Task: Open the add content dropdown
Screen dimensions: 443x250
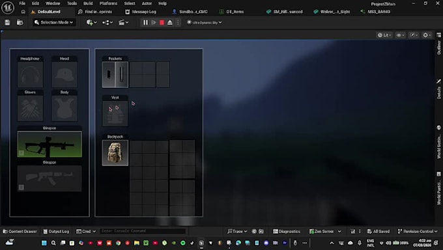Action: [92, 22]
